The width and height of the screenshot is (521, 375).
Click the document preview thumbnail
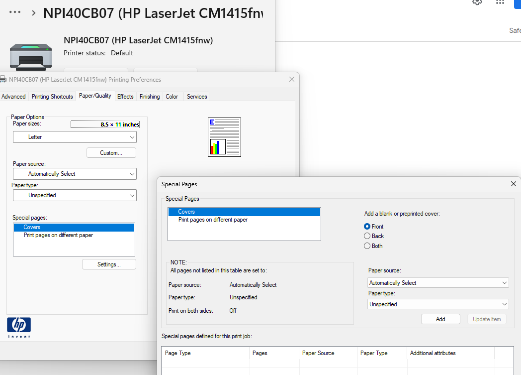(x=224, y=137)
